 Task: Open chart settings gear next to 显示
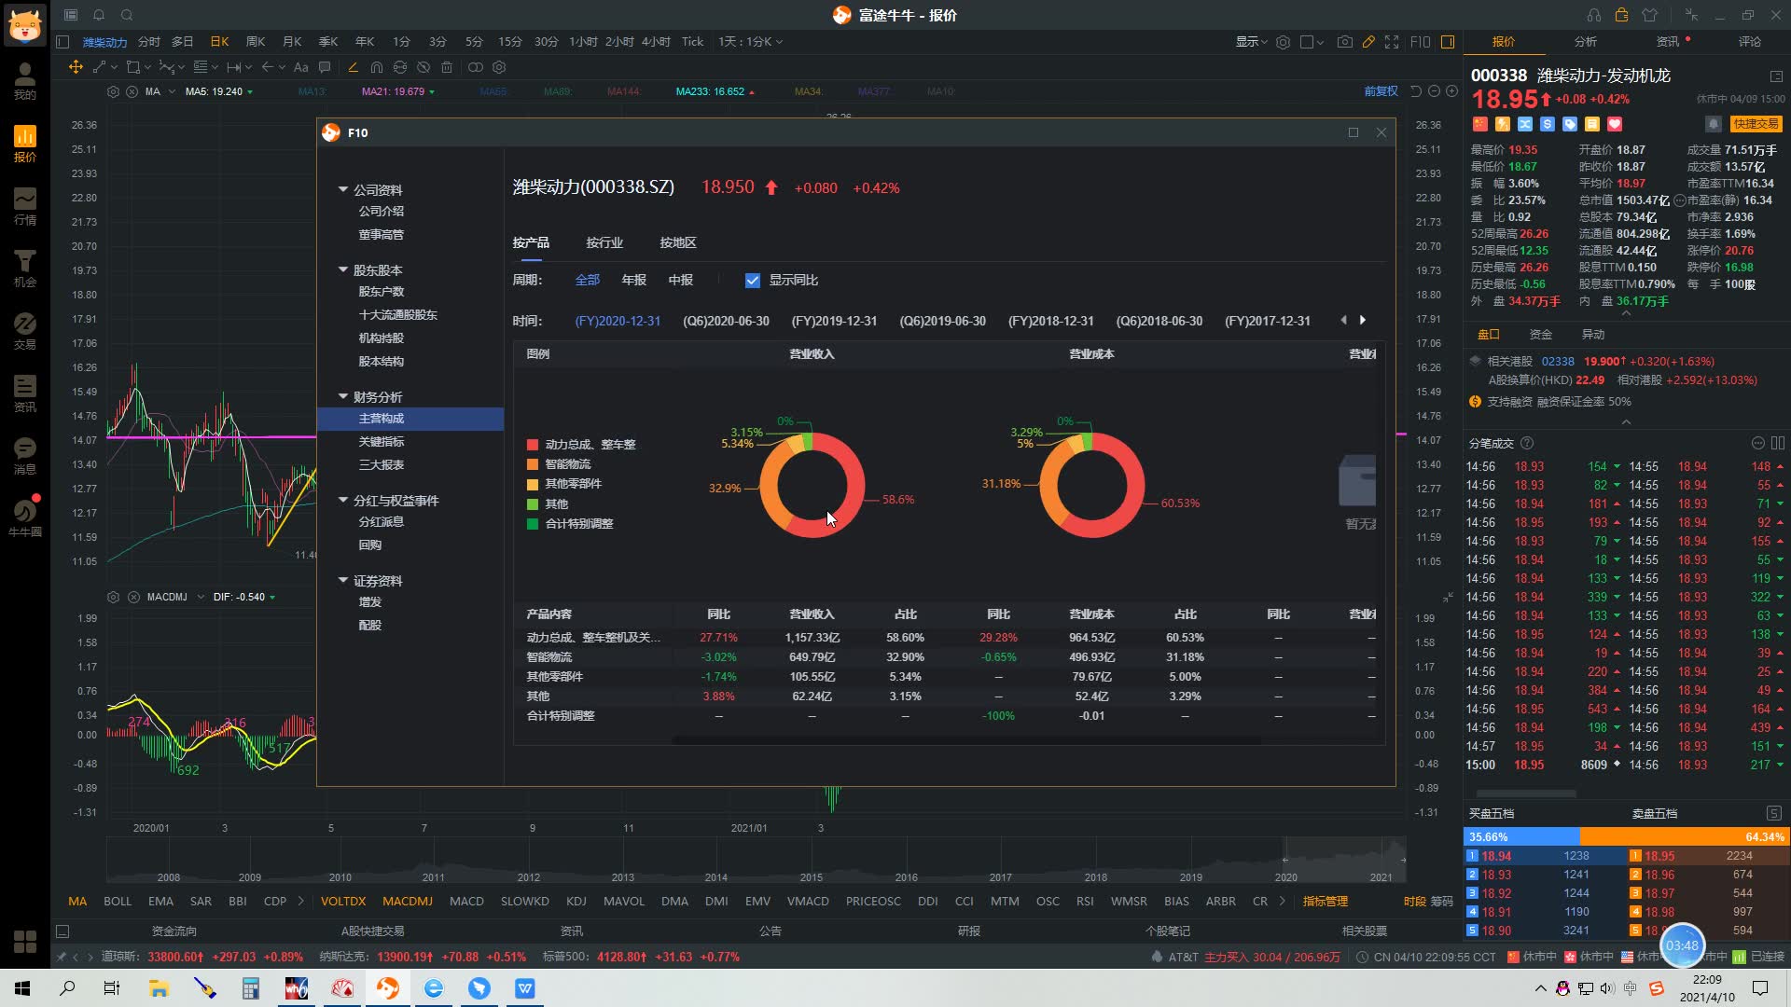tap(1284, 42)
